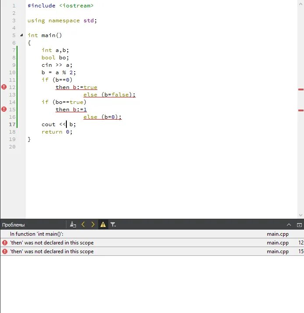Collapse the main() function fold arrow
This screenshot has height=313, width=304.
pyautogui.click(x=21, y=35)
